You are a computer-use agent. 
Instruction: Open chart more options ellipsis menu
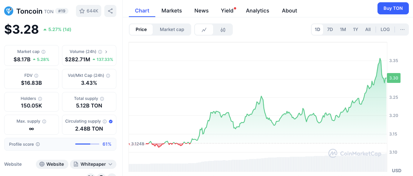tap(402, 30)
